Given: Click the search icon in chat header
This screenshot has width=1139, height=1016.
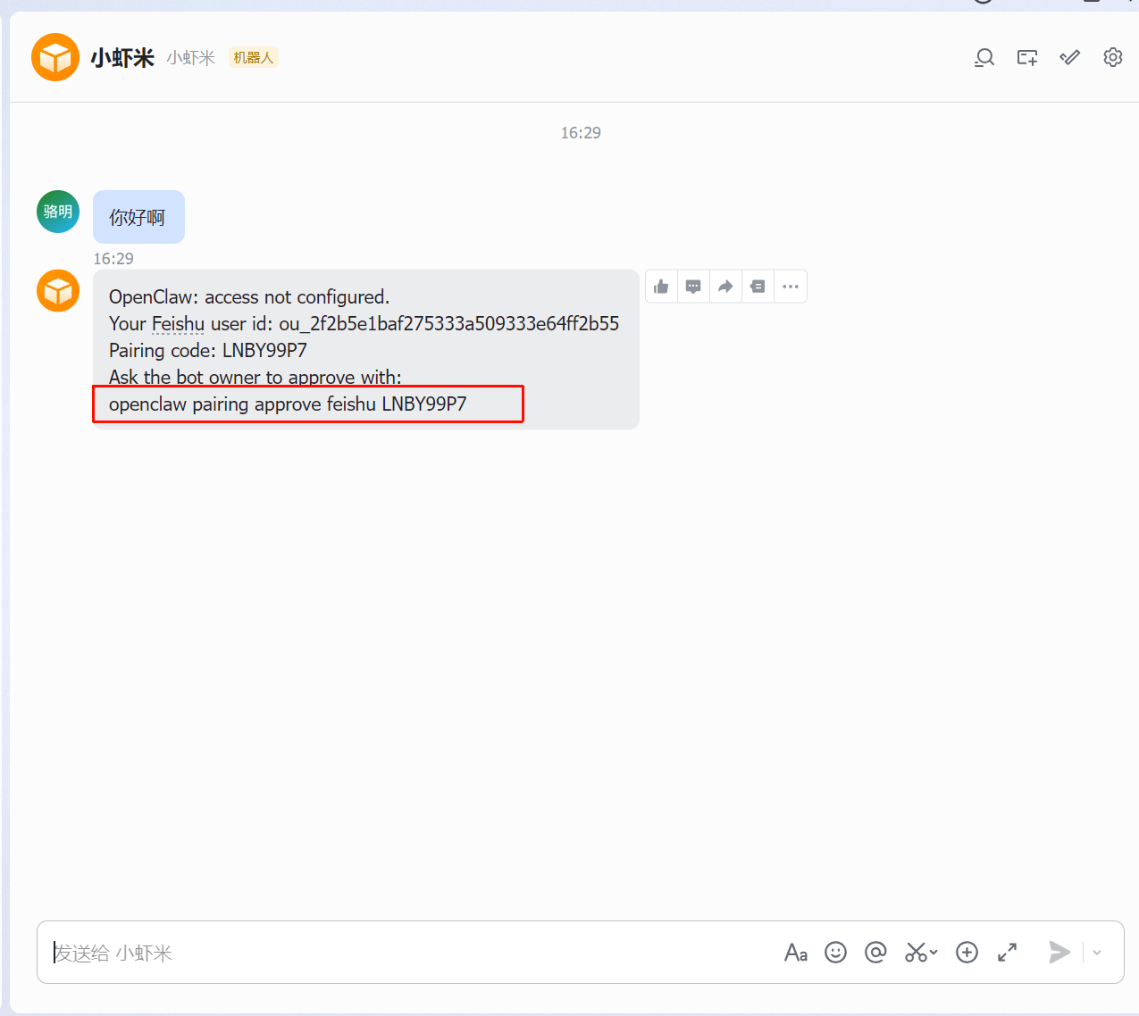Looking at the screenshot, I should coord(984,58).
